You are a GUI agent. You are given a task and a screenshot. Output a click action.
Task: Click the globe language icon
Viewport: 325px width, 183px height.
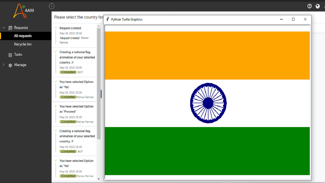(318, 6)
